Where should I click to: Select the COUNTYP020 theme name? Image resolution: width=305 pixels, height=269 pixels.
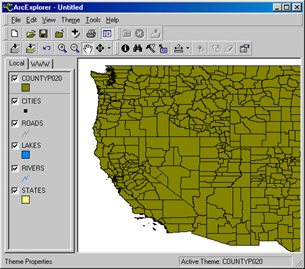click(x=42, y=78)
